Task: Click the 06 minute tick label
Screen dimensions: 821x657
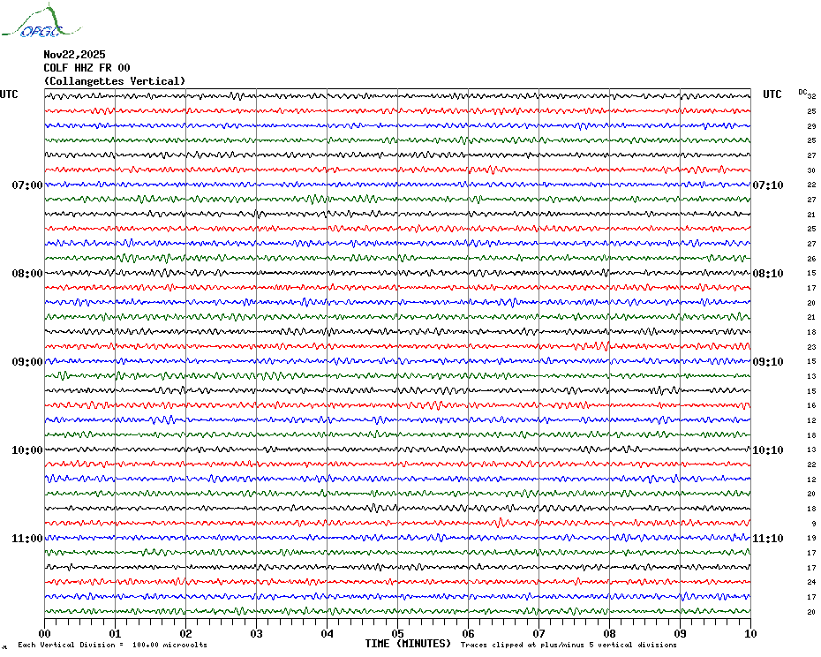Action: coord(468,633)
